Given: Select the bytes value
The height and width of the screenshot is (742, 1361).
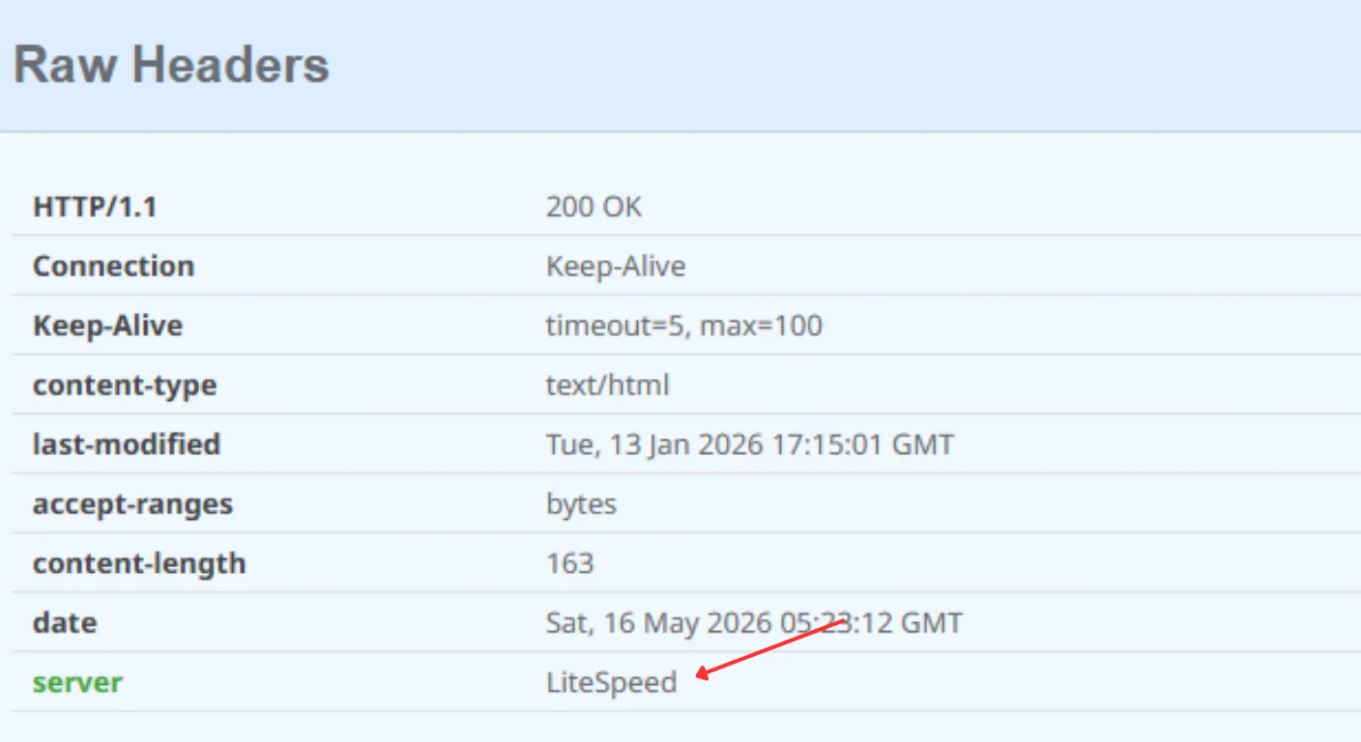Looking at the screenshot, I should point(581,504).
